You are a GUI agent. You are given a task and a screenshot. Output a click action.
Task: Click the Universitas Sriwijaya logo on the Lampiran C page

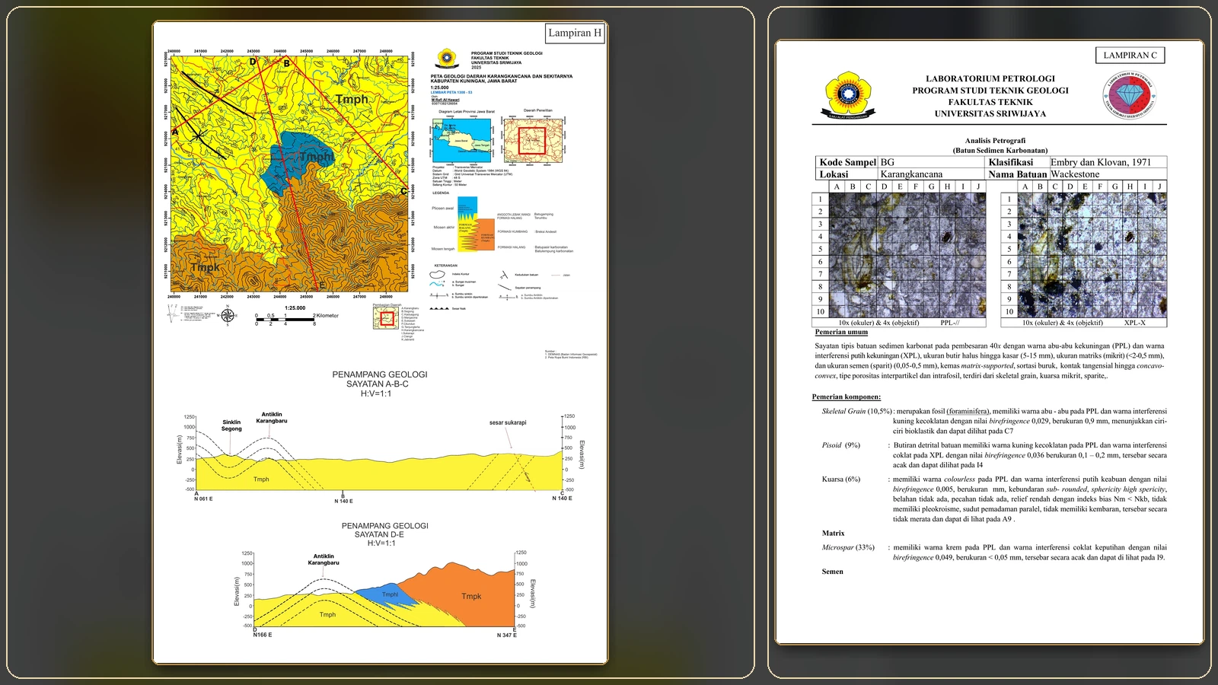pyautogui.click(x=849, y=95)
